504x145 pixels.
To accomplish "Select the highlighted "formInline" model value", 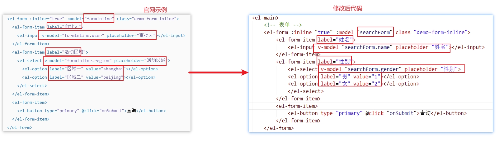I will pos(99,19).
